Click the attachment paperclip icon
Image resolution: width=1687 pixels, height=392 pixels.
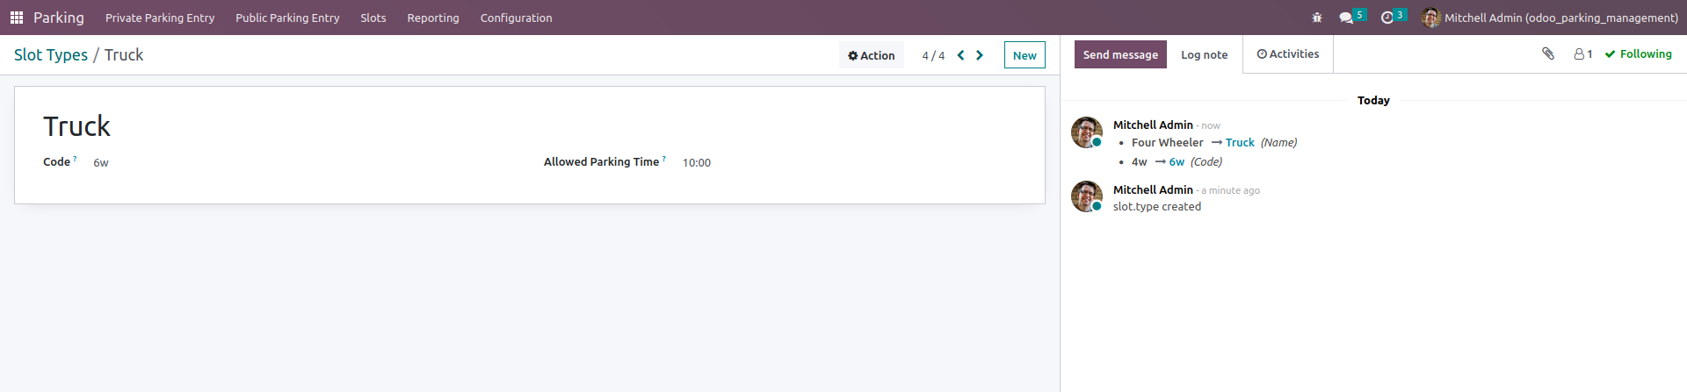1548,54
